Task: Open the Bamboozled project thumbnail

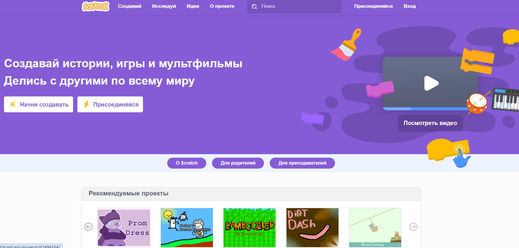Action: [x=250, y=228]
